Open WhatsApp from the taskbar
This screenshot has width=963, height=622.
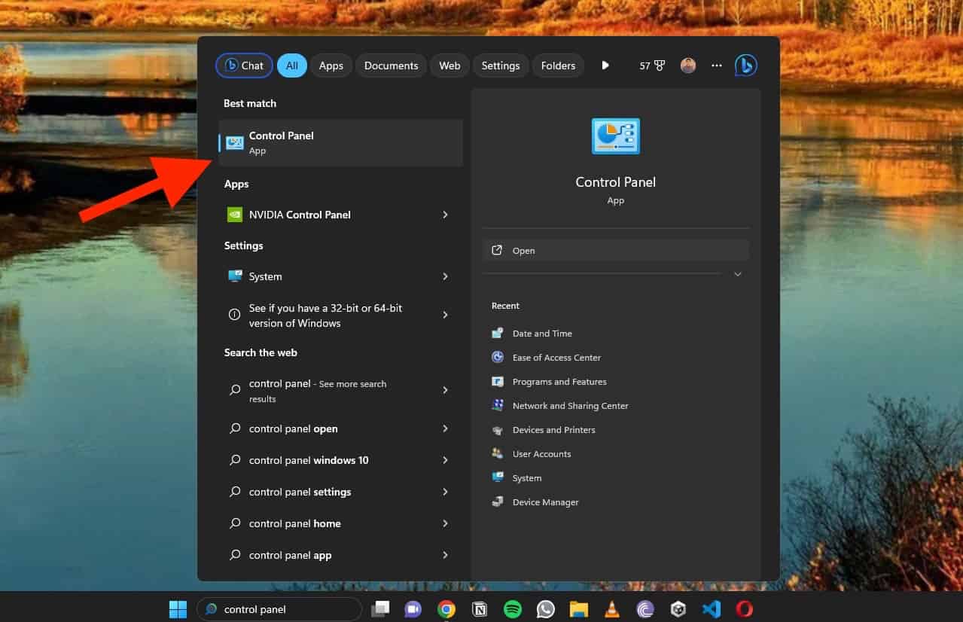[546, 609]
